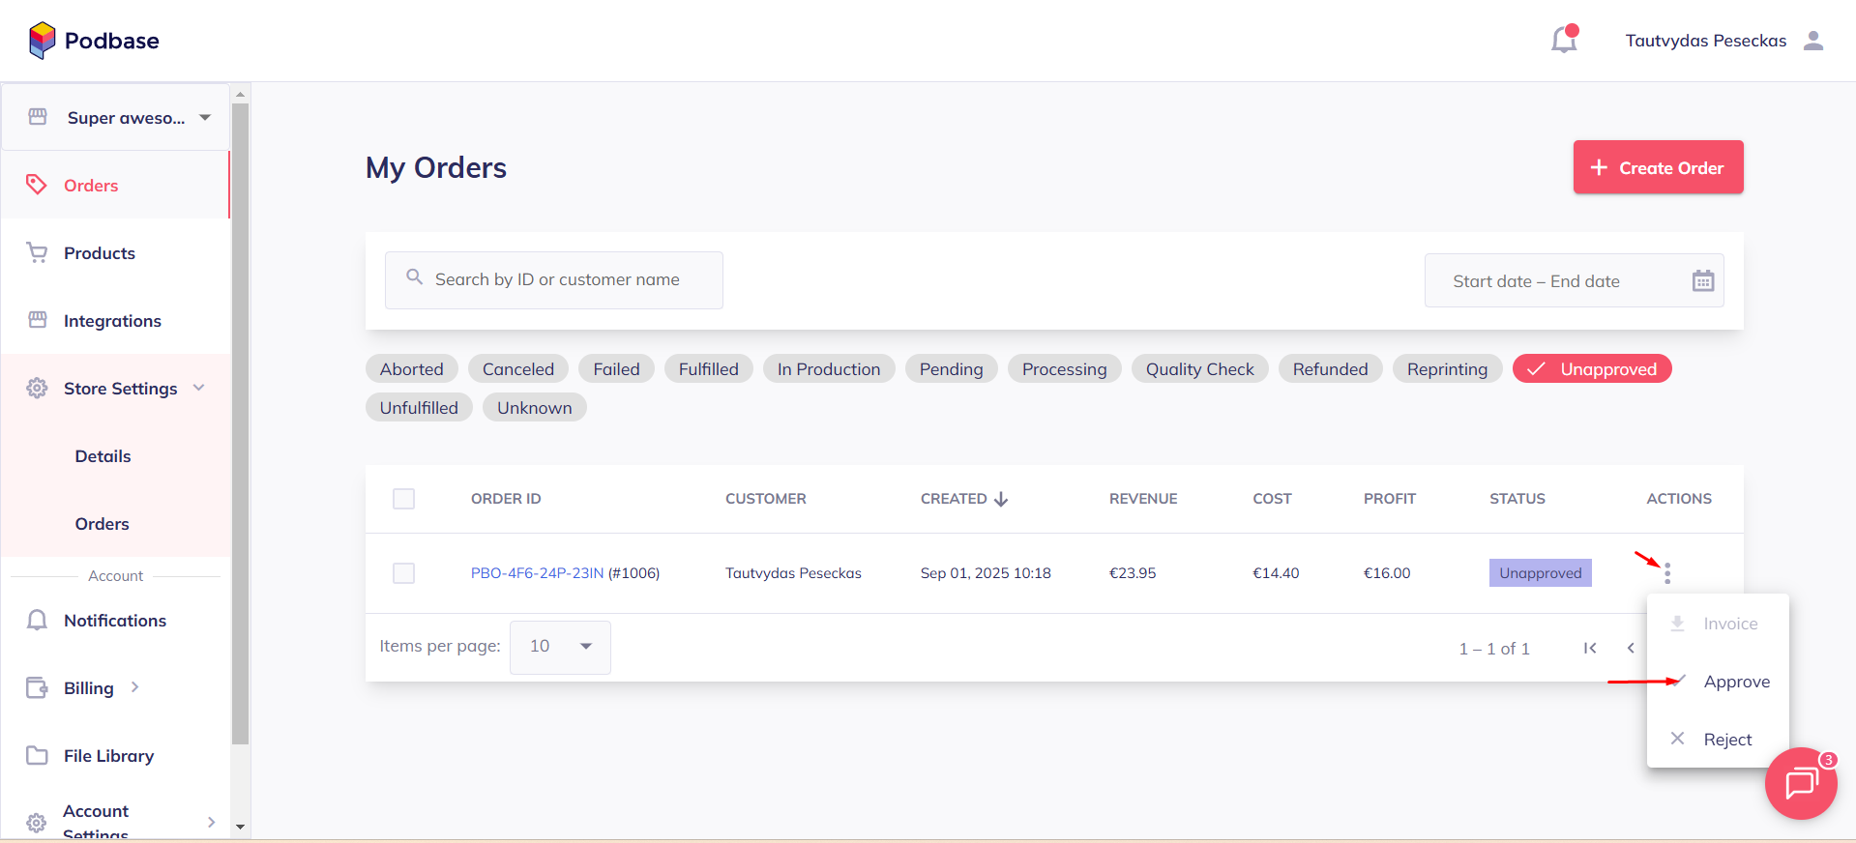1856x843 pixels.
Task: Click the user profile avatar icon
Action: coord(1813,41)
